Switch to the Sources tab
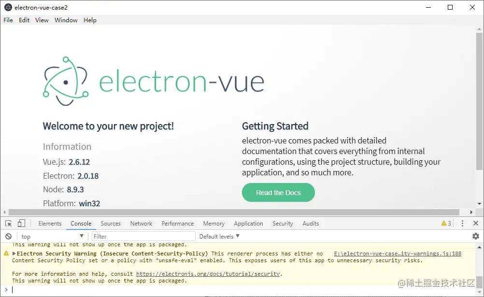484x297 pixels. (x=111, y=223)
